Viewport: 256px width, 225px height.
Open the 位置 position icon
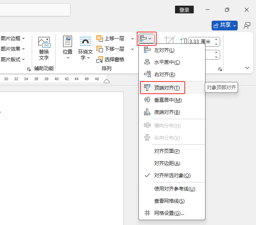(68, 41)
